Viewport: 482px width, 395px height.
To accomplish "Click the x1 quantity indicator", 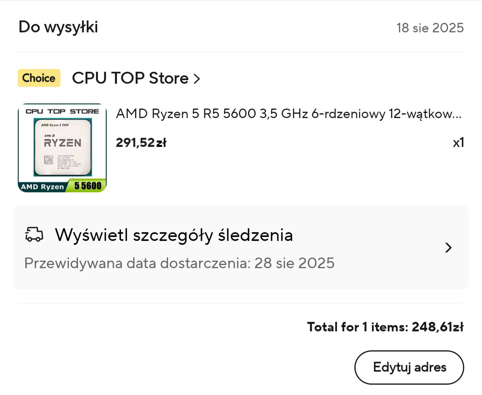I will (x=458, y=143).
